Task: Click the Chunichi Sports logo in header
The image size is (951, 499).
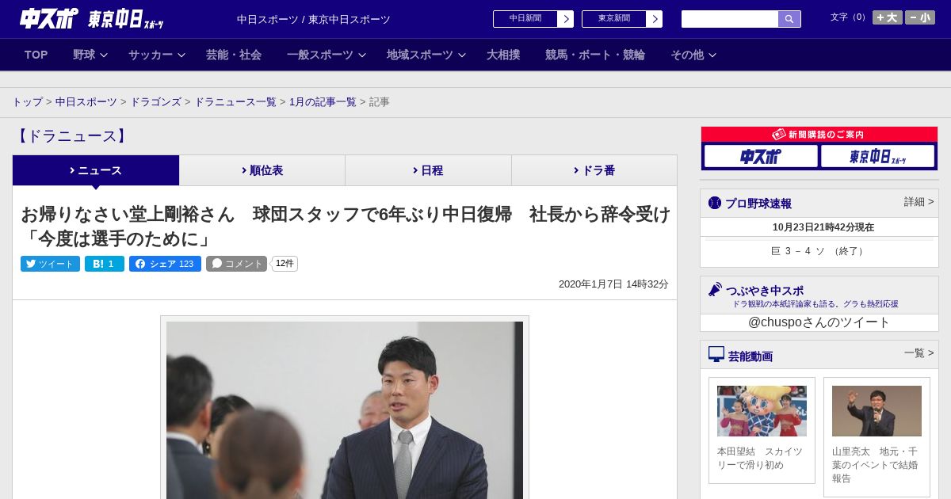Action: pos(49,18)
